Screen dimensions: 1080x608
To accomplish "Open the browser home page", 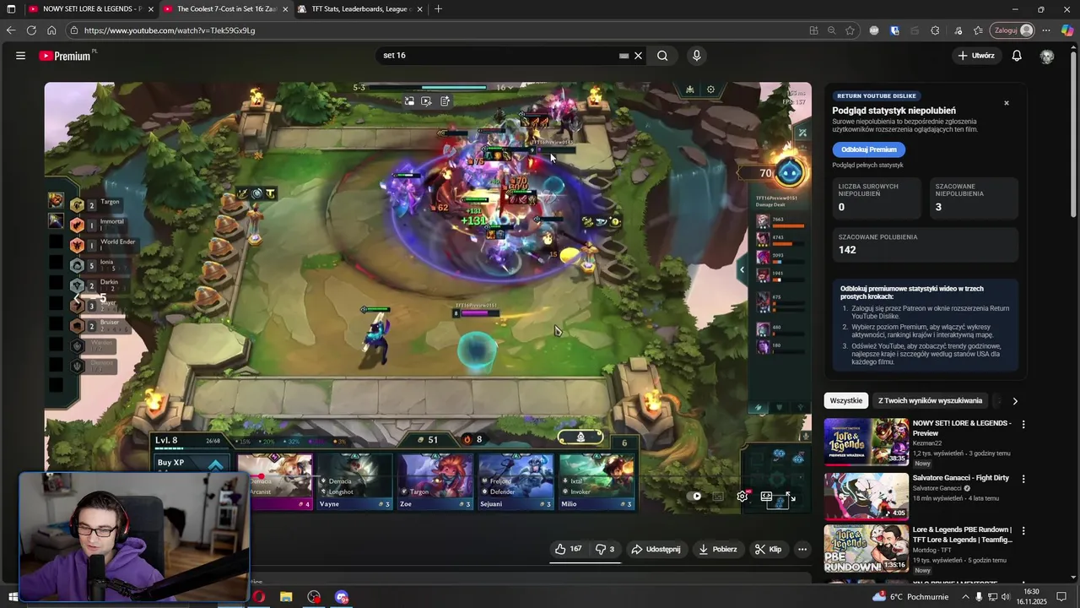I will click(51, 30).
